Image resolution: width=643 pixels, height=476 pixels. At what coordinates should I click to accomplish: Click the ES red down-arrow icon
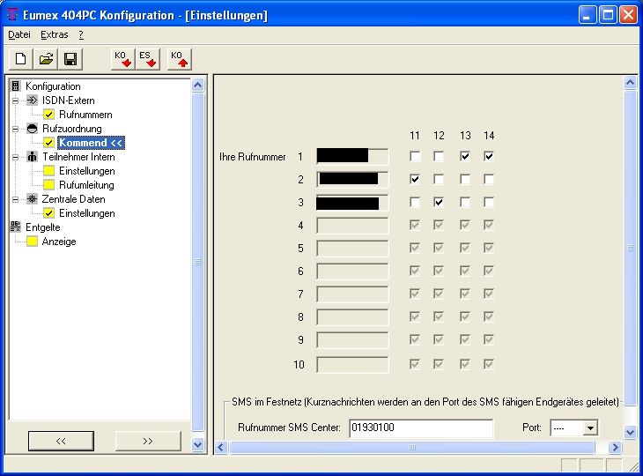pyautogui.click(x=148, y=59)
